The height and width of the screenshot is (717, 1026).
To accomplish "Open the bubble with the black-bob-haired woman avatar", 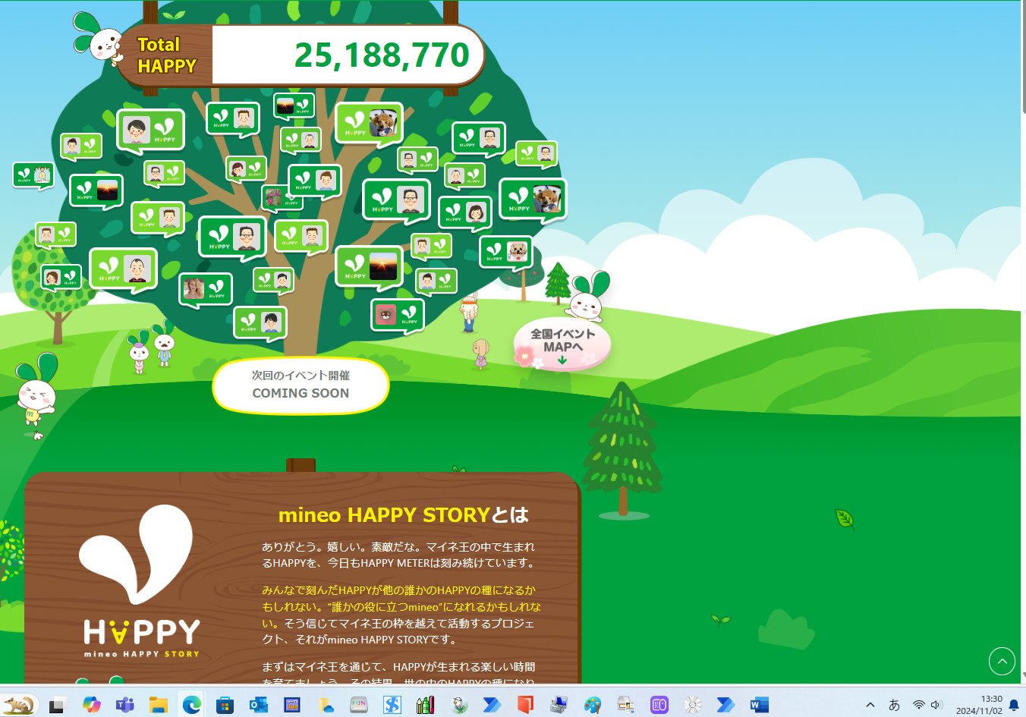I will click(x=465, y=214).
